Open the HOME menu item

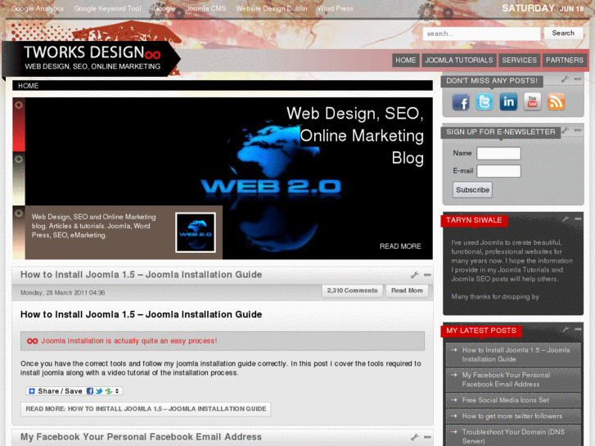406,61
